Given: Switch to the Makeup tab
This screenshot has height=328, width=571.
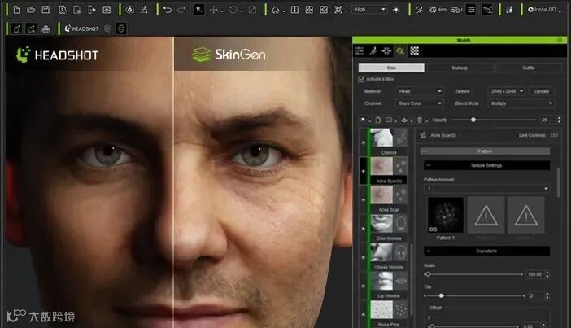Looking at the screenshot, I should pos(460,68).
